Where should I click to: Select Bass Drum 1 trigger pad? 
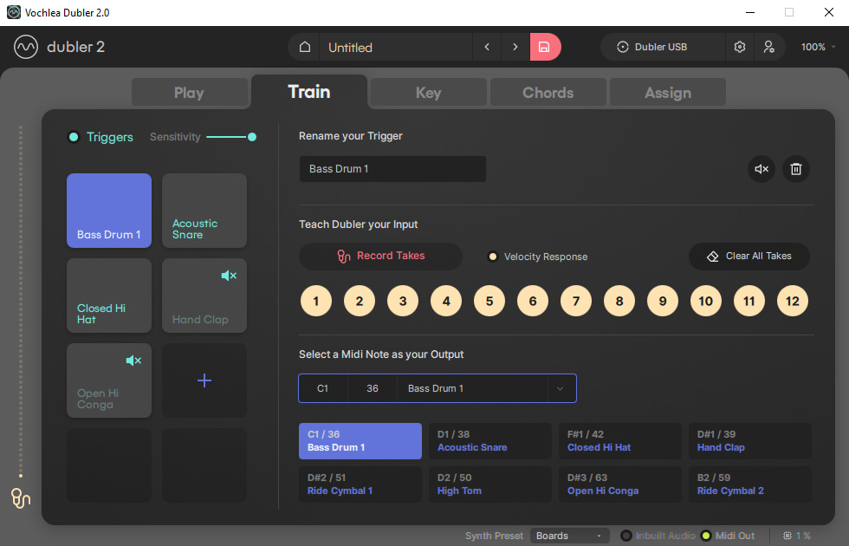[109, 211]
